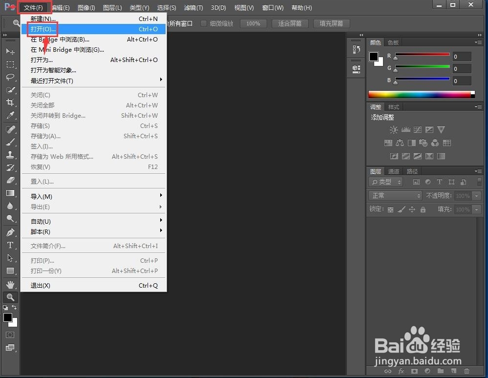
Task: Open the 3D panel icon
Action: (x=356, y=69)
